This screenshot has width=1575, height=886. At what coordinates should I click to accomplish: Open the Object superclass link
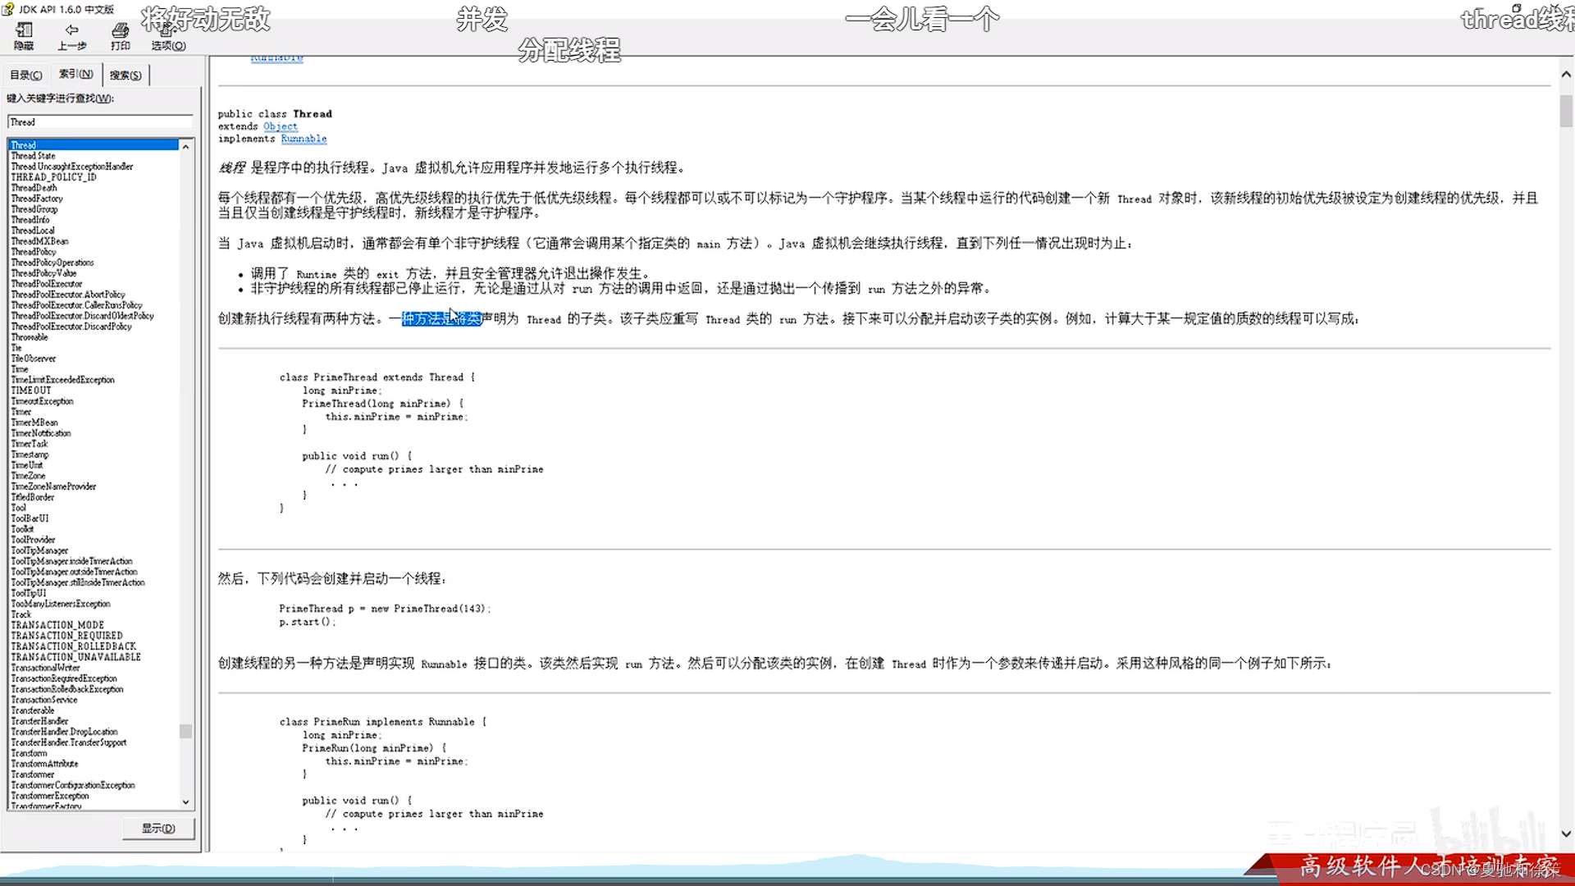(x=280, y=126)
